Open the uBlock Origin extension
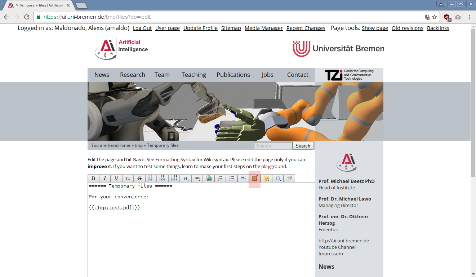Screen dimensions: 476x277 point(447,17)
